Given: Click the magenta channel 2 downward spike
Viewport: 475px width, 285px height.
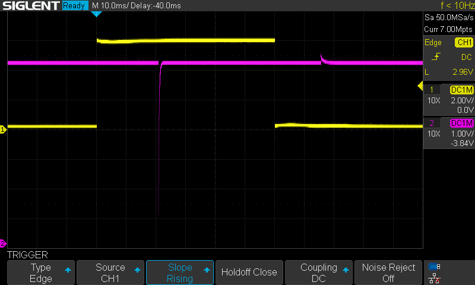Looking at the screenshot, I should click(159, 140).
